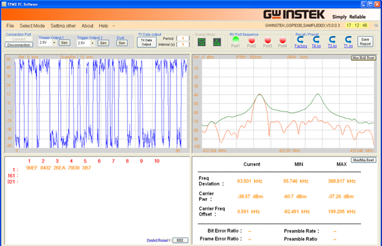Expand Trigger Output 1 voltage dropdown
This screenshot has width=382, height=246.
pyautogui.click(x=54, y=43)
